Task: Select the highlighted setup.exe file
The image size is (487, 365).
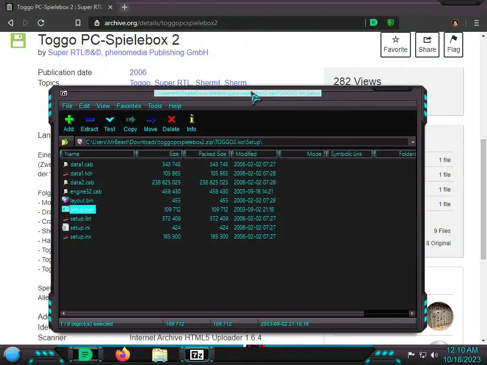Action: [82, 210]
